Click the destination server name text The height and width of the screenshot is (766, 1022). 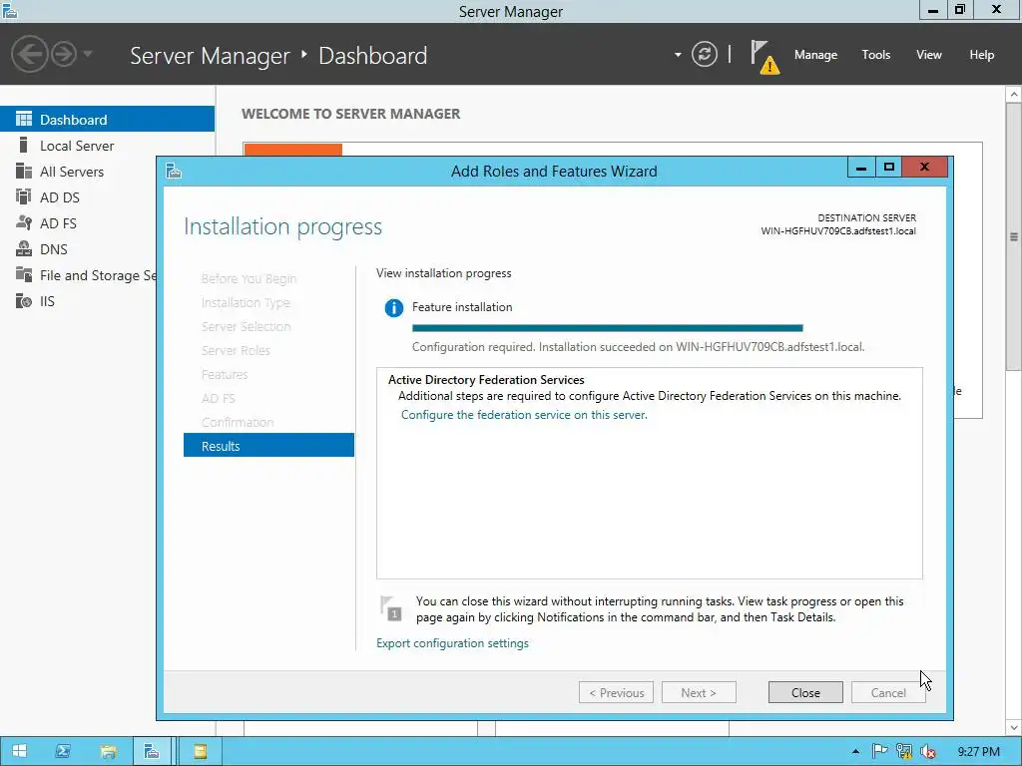[x=838, y=231]
